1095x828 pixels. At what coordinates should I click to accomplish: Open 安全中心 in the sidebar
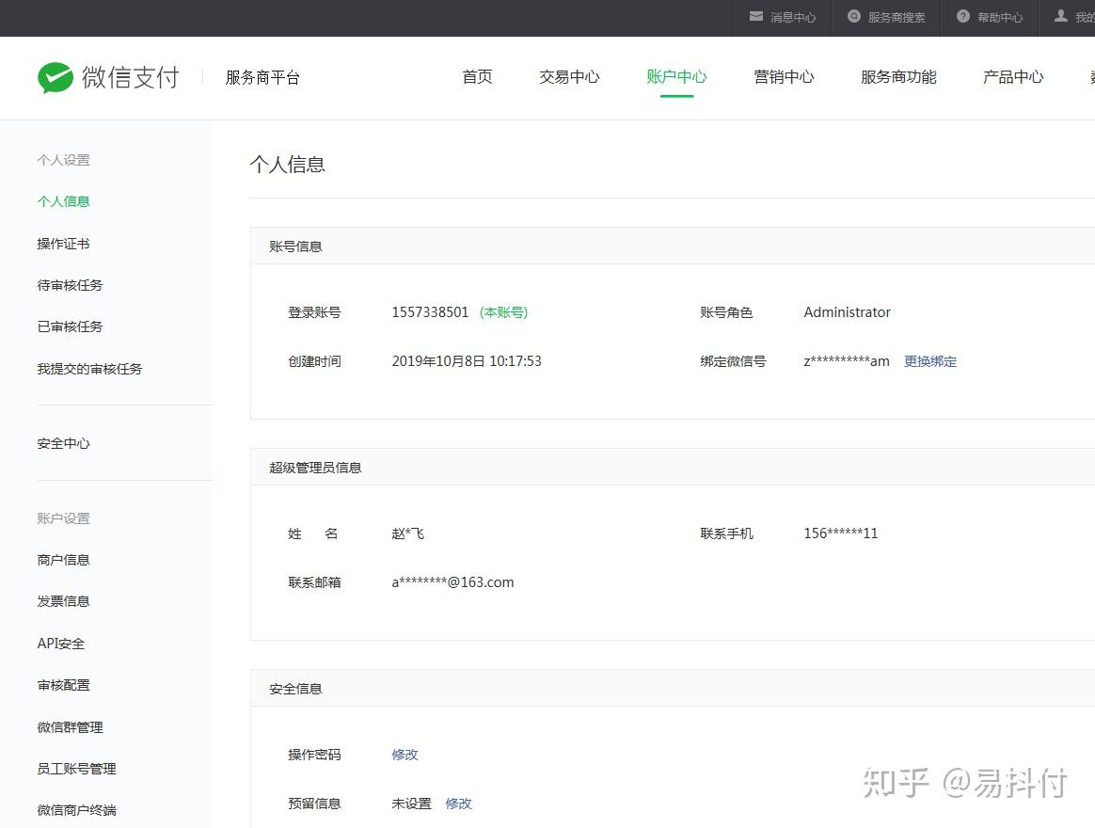[64, 444]
